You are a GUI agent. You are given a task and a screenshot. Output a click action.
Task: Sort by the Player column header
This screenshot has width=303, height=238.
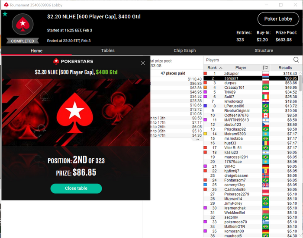[241, 68]
